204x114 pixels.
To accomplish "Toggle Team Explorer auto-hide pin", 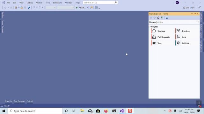I will point(195,14).
